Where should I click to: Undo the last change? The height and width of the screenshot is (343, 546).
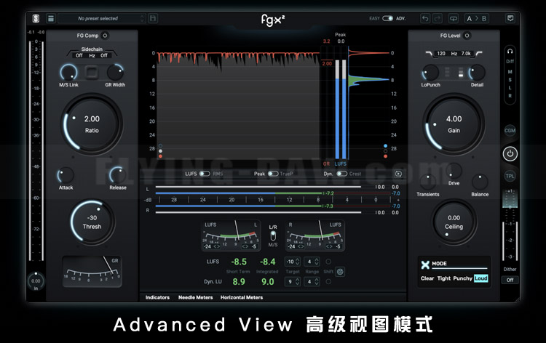tap(425, 18)
